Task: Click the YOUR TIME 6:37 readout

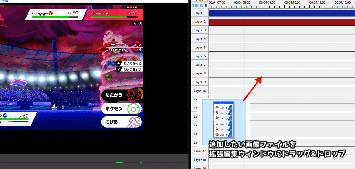Action: coord(126,45)
